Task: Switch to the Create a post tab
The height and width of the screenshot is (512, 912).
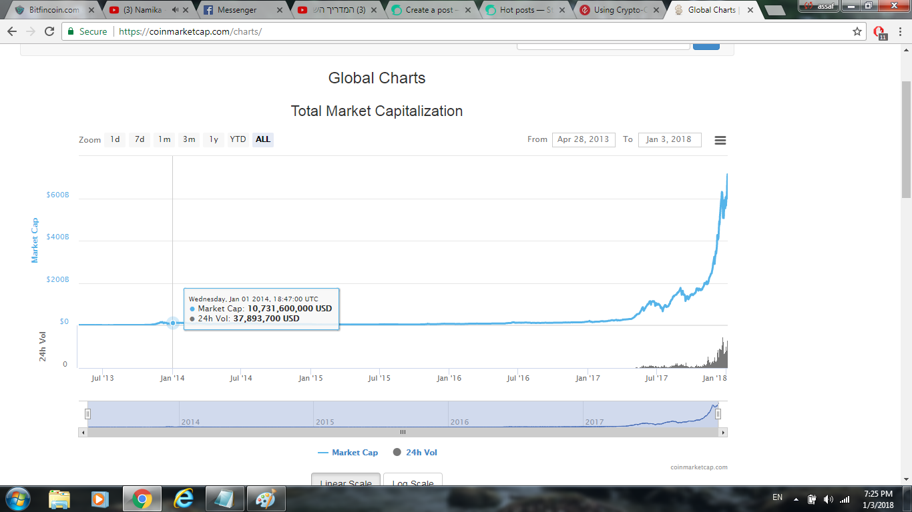Action: tap(431, 10)
